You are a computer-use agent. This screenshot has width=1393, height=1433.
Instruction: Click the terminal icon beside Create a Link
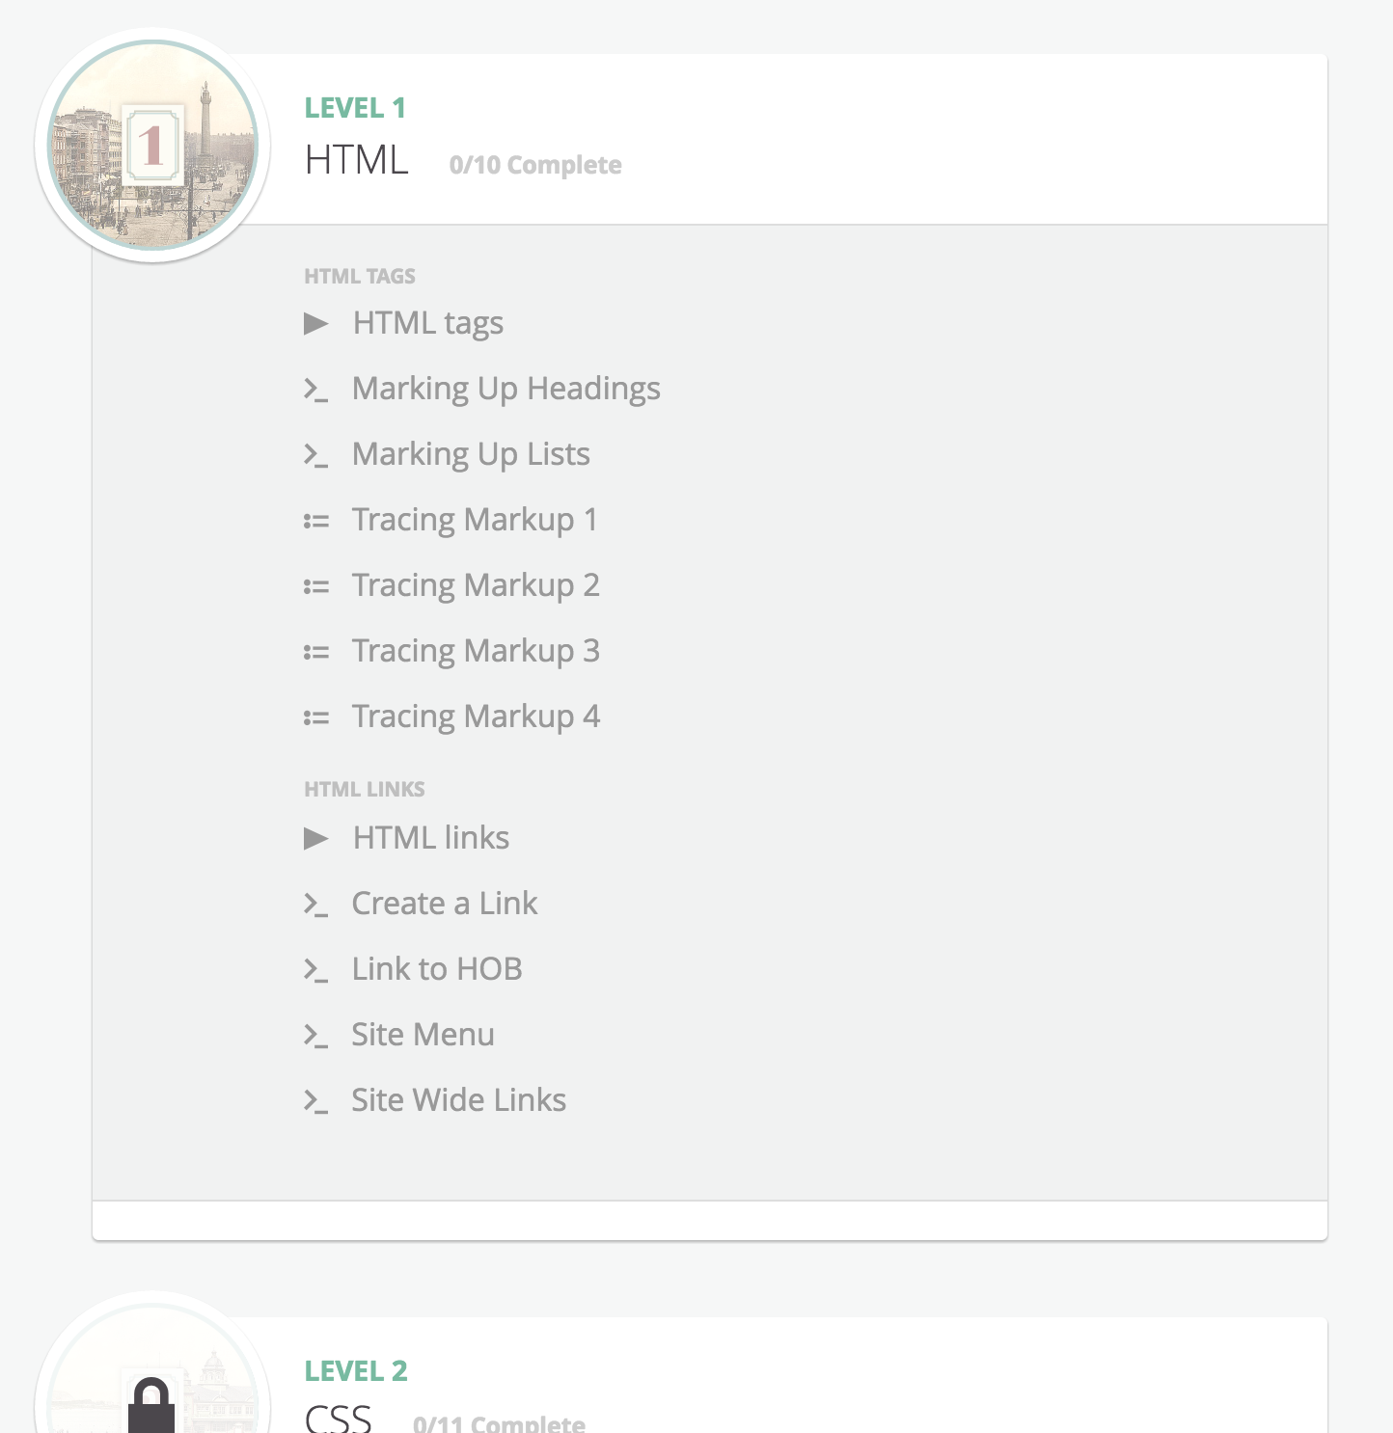316,905
